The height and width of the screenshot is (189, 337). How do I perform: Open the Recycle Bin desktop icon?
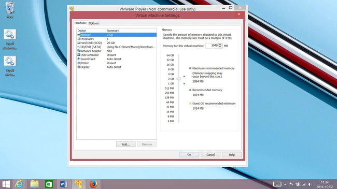(10, 10)
